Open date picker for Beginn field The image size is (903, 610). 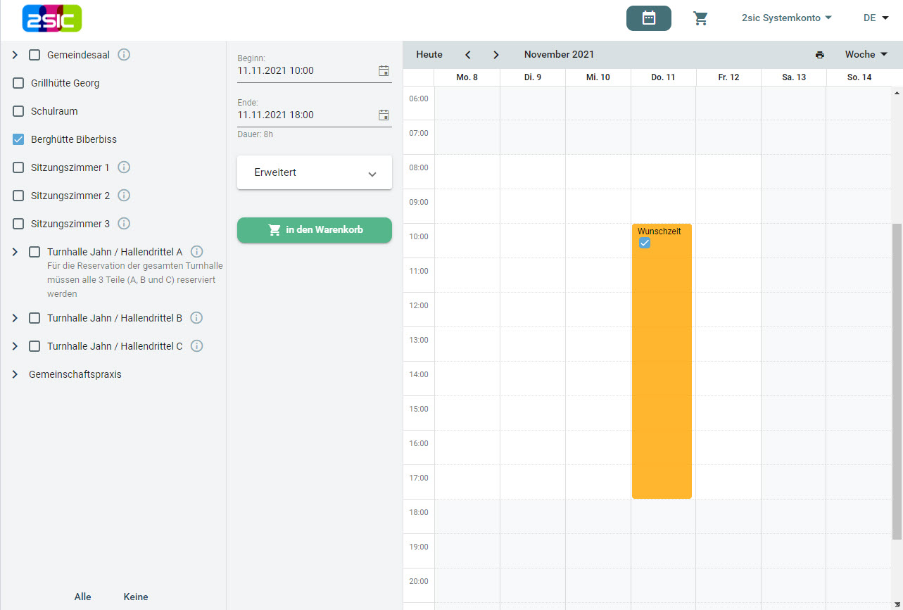coord(384,70)
